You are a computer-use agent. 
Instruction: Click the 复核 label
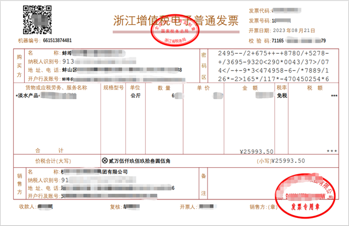click(x=116, y=207)
